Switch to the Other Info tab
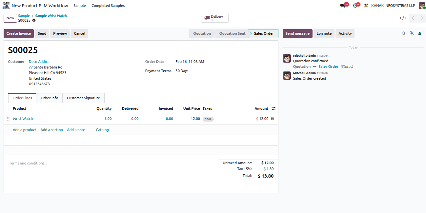This screenshot has height=213, width=426. (50, 98)
